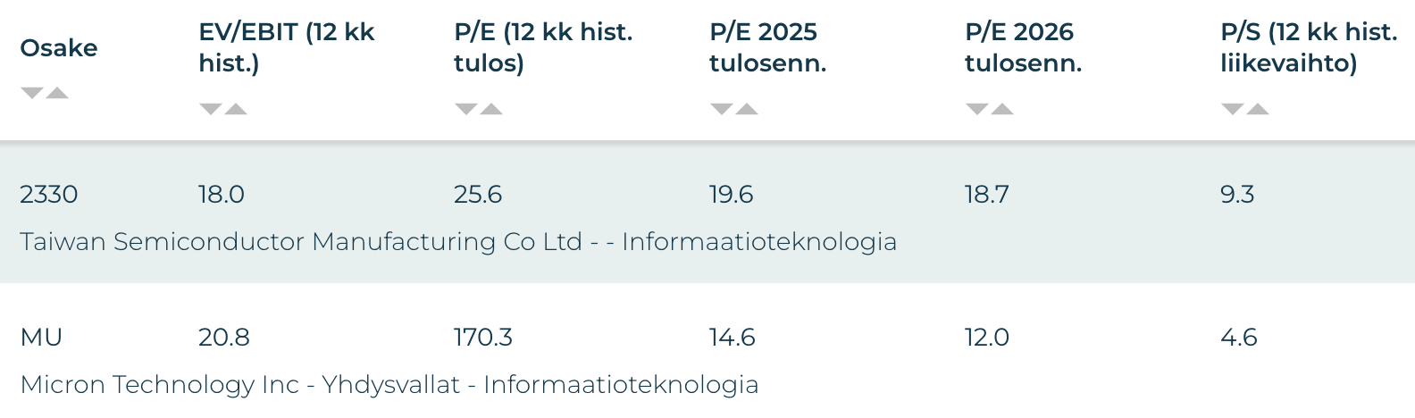Image resolution: width=1415 pixels, height=418 pixels.
Task: Click the Osake column header
Action: (59, 47)
